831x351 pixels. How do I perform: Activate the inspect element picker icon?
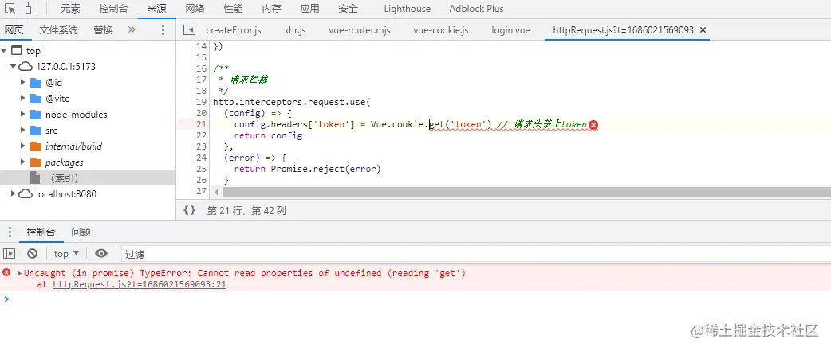pyautogui.click(x=10, y=9)
